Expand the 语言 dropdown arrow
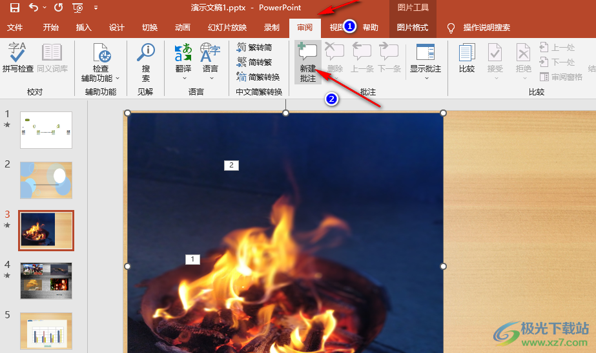This screenshot has height=353, width=596. click(x=212, y=79)
